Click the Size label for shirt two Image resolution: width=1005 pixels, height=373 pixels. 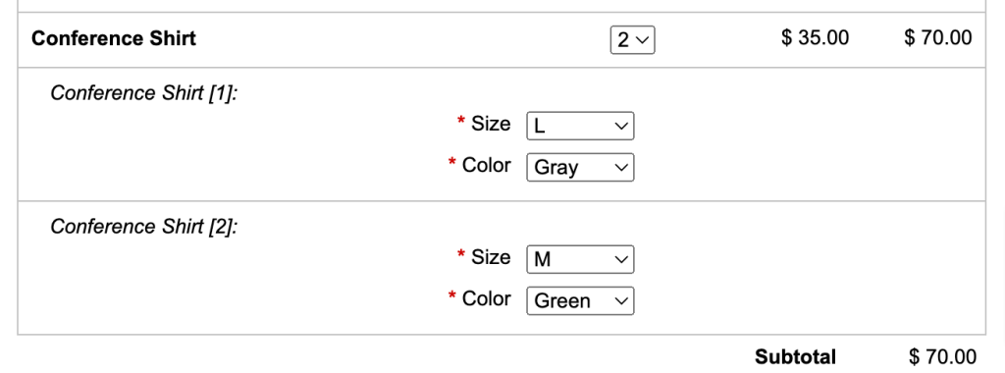[491, 256]
